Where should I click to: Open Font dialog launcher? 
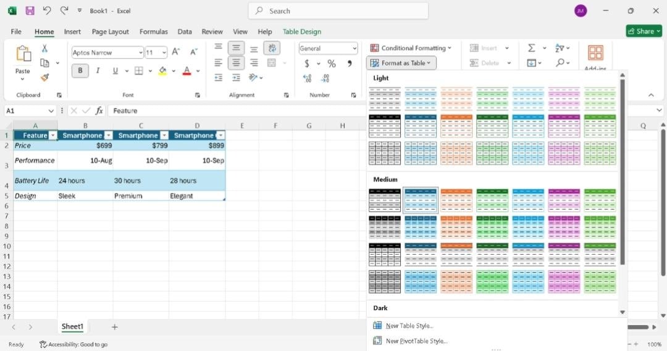[x=198, y=95]
